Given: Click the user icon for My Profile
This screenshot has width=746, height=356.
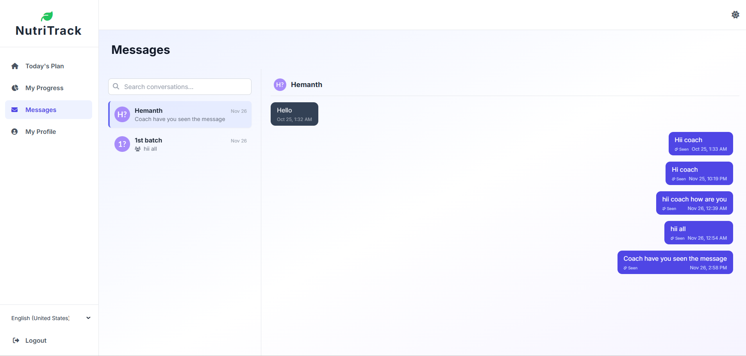Looking at the screenshot, I should (x=15, y=132).
